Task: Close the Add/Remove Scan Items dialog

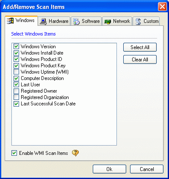Action: coord(162,7)
